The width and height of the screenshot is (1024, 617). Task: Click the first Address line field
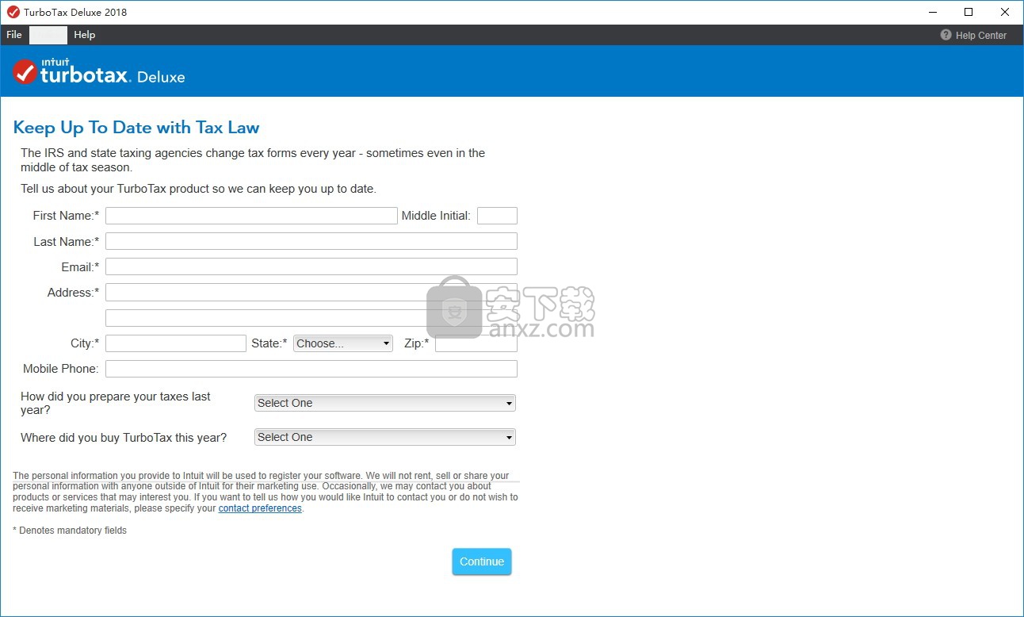click(x=311, y=292)
